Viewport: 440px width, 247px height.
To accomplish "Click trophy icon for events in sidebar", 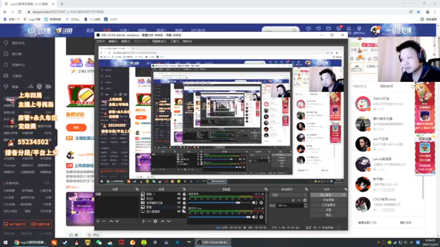I will 6,87.
